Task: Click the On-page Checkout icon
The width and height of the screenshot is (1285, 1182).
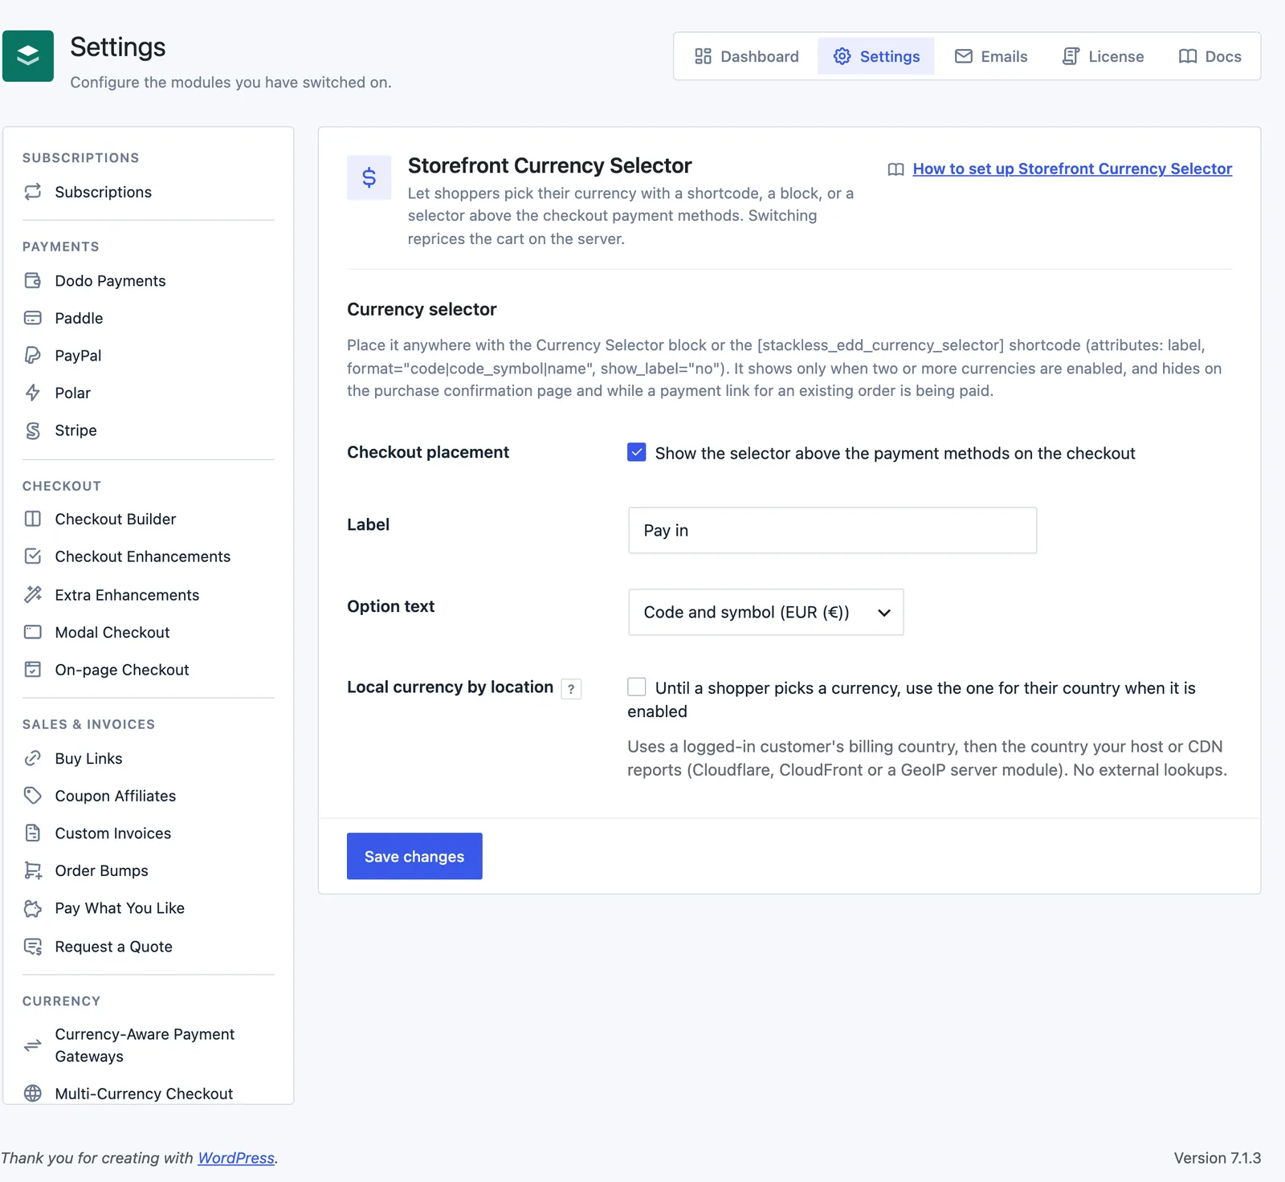Action: pos(33,670)
